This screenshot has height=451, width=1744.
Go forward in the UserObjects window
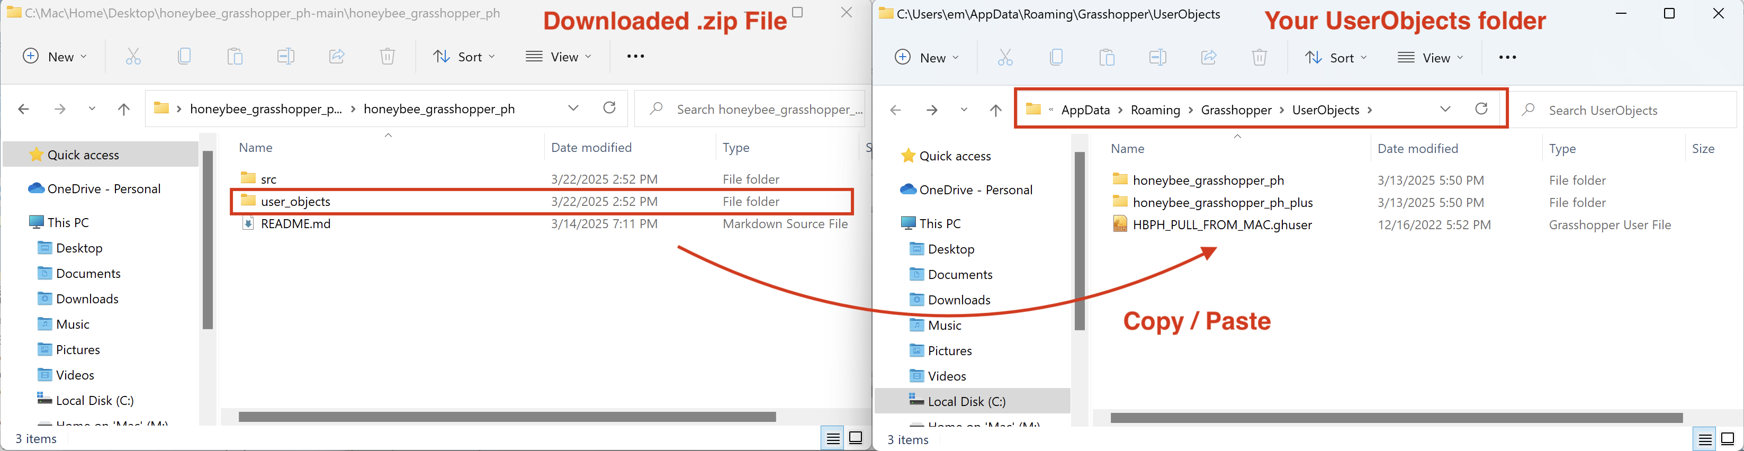932,110
